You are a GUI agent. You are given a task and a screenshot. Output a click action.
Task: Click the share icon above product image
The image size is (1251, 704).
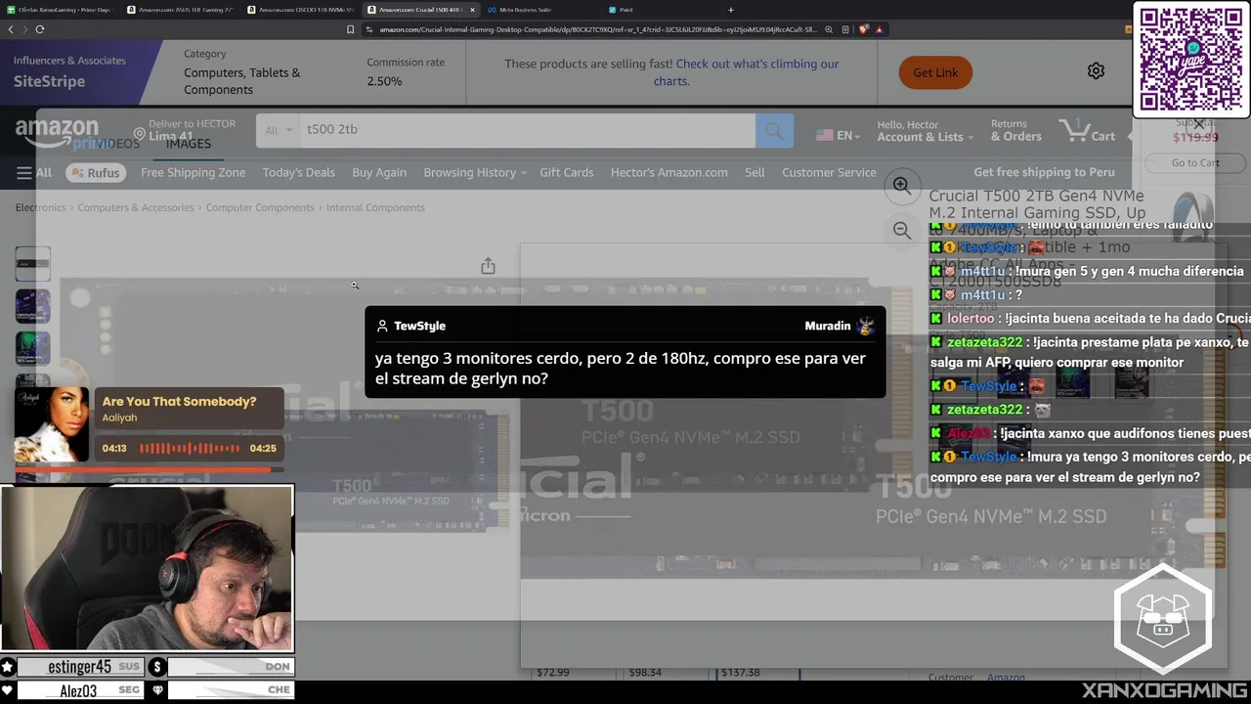coord(488,266)
